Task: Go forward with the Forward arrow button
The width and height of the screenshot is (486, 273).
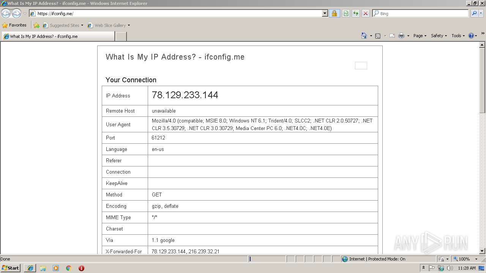Action: tap(16, 14)
